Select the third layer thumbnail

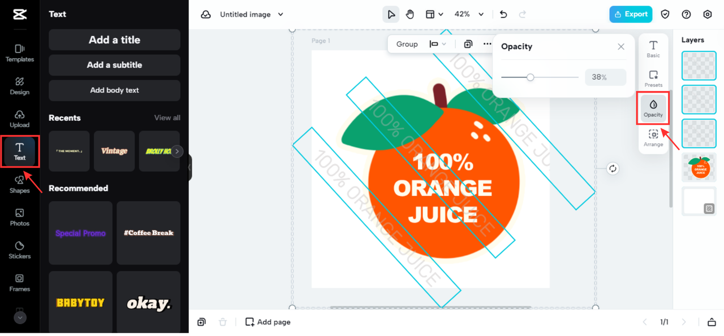[699, 133]
